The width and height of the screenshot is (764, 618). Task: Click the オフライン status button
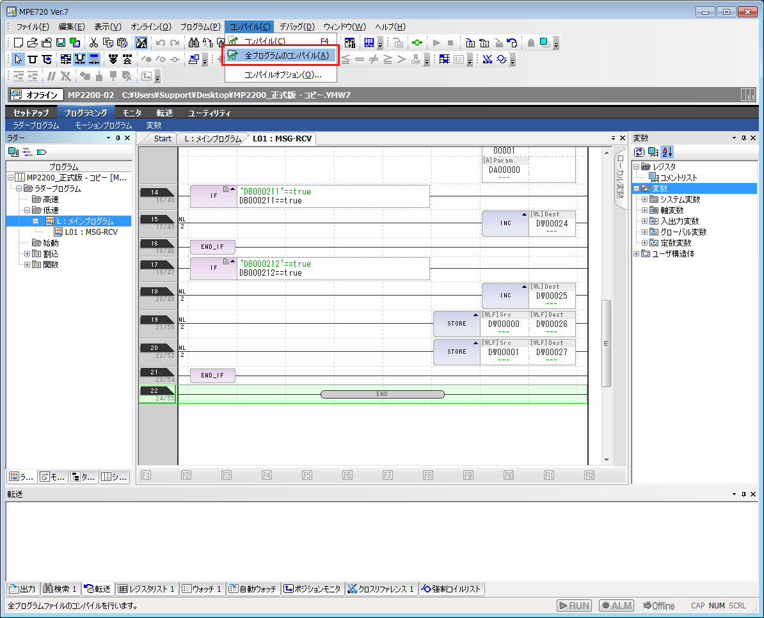click(37, 95)
